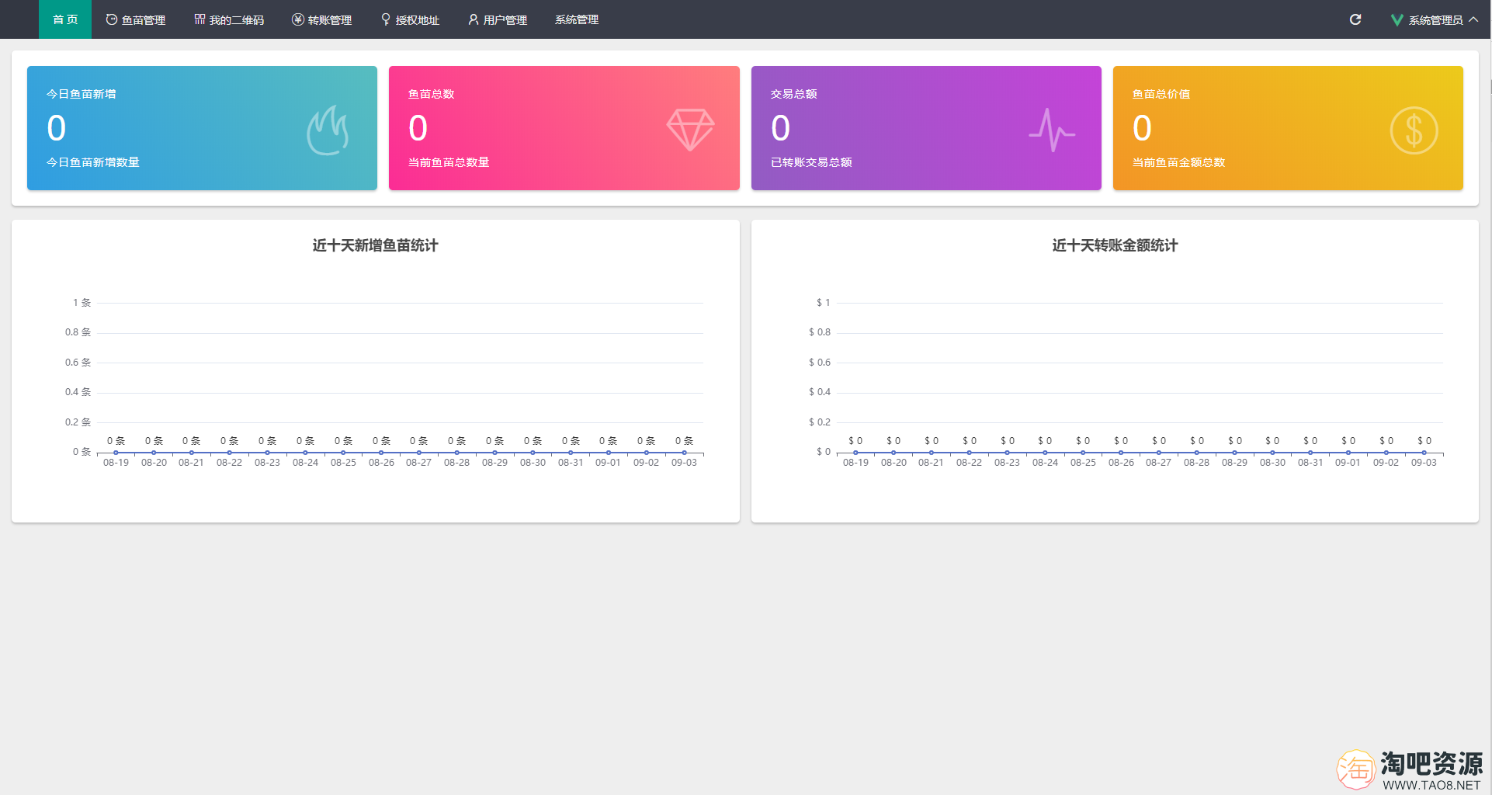Click the 转账管理 yen icon
This screenshot has width=1492, height=795.
297,19
